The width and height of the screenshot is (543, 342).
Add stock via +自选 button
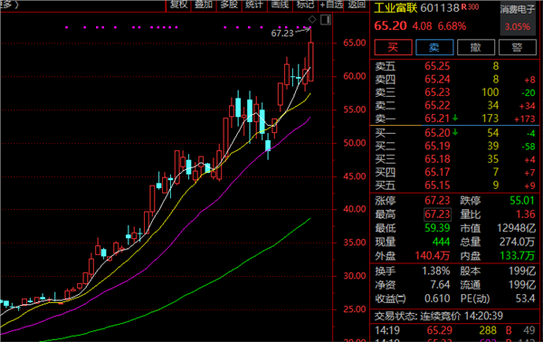click(x=331, y=5)
